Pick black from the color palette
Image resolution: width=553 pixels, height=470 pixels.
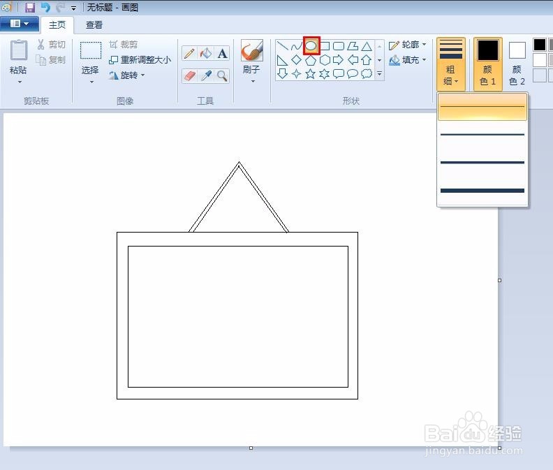[x=540, y=45]
